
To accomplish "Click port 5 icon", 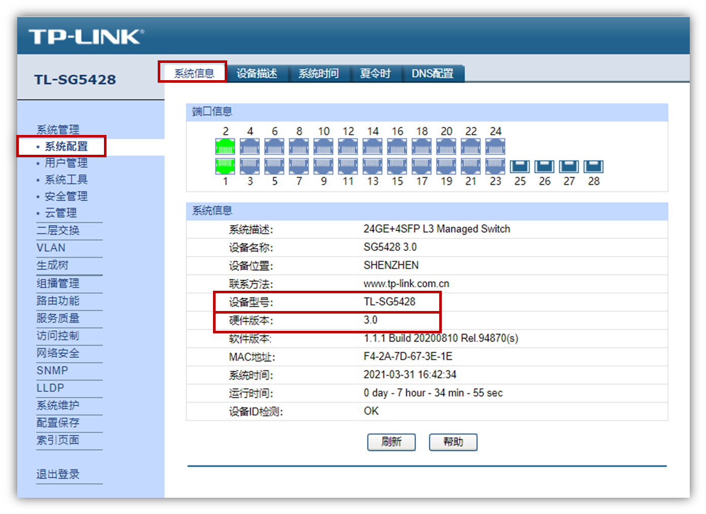I will pos(274,166).
